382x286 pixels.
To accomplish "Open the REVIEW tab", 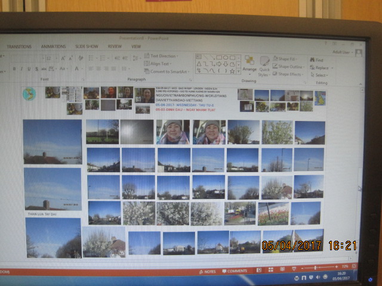I will (x=115, y=46).
